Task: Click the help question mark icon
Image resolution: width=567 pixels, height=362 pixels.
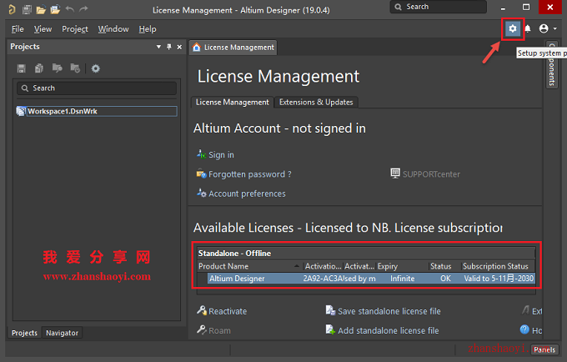Action: tap(524, 329)
